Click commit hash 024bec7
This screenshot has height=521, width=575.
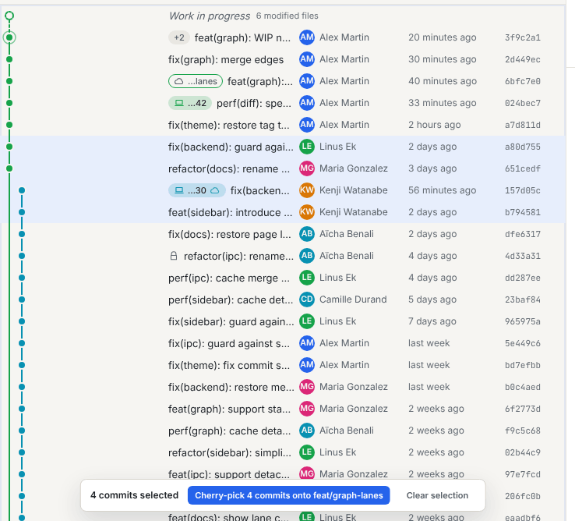coord(523,103)
